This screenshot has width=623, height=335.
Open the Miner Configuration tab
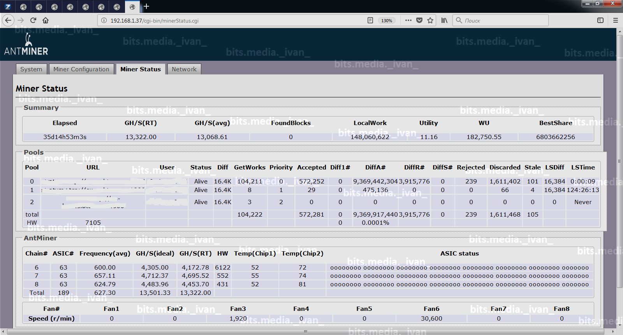pyautogui.click(x=81, y=69)
